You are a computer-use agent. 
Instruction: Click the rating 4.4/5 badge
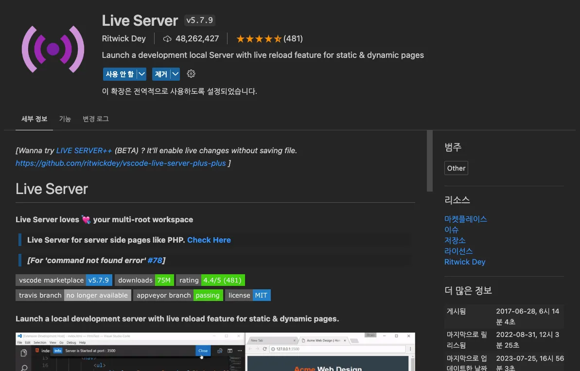pyautogui.click(x=211, y=280)
